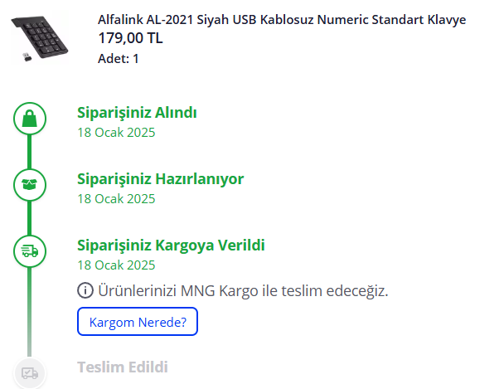Click the shopping bag order-received icon
Screen dimensions: 499x389
(30, 119)
